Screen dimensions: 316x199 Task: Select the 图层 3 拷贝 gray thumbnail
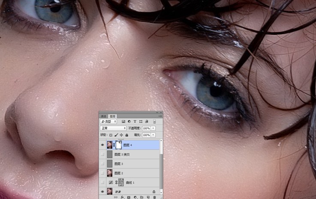point(110,154)
